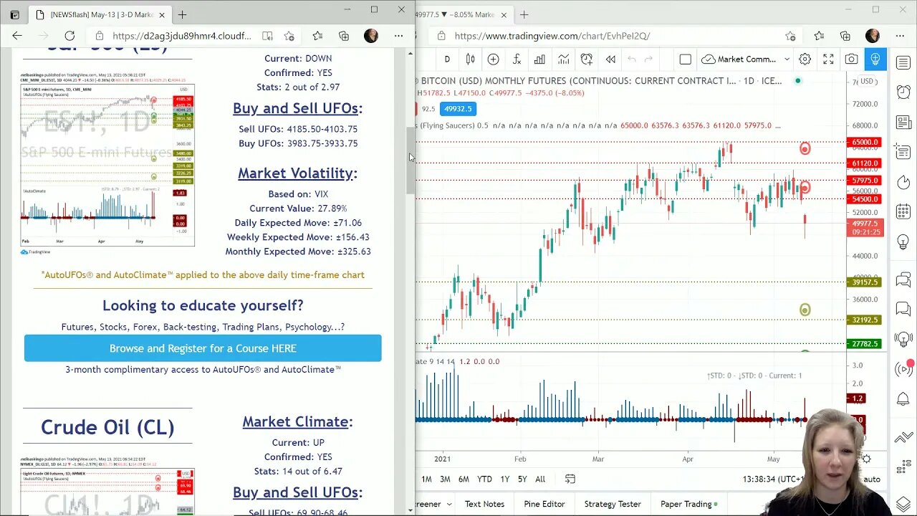
Task: Open the Text Notes tab
Action: pos(484,504)
